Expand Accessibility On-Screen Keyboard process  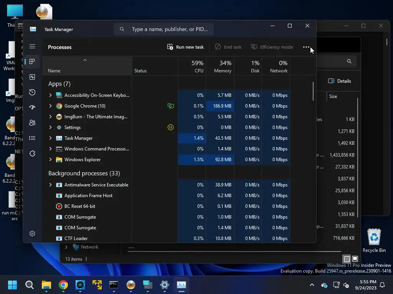pyautogui.click(x=50, y=95)
